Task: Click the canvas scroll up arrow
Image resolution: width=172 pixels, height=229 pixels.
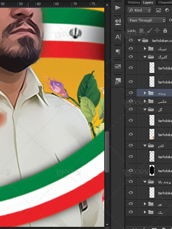Action: (x=107, y=5)
